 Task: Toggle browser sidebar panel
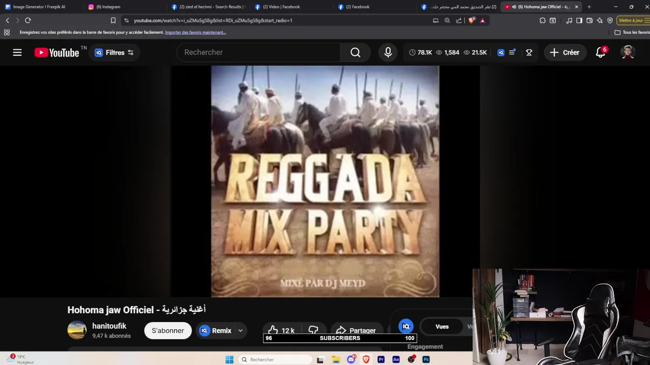tap(579, 20)
